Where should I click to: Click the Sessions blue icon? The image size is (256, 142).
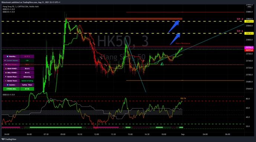coord(7,85)
